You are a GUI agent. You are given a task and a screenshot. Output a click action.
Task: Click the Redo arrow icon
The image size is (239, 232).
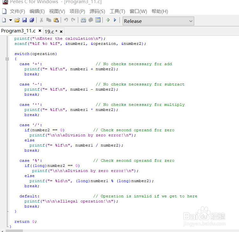(x=73, y=20)
